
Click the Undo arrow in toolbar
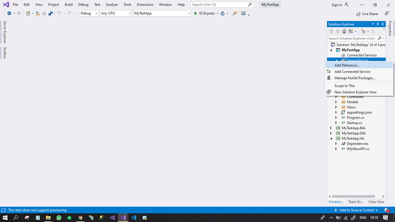click(59, 13)
